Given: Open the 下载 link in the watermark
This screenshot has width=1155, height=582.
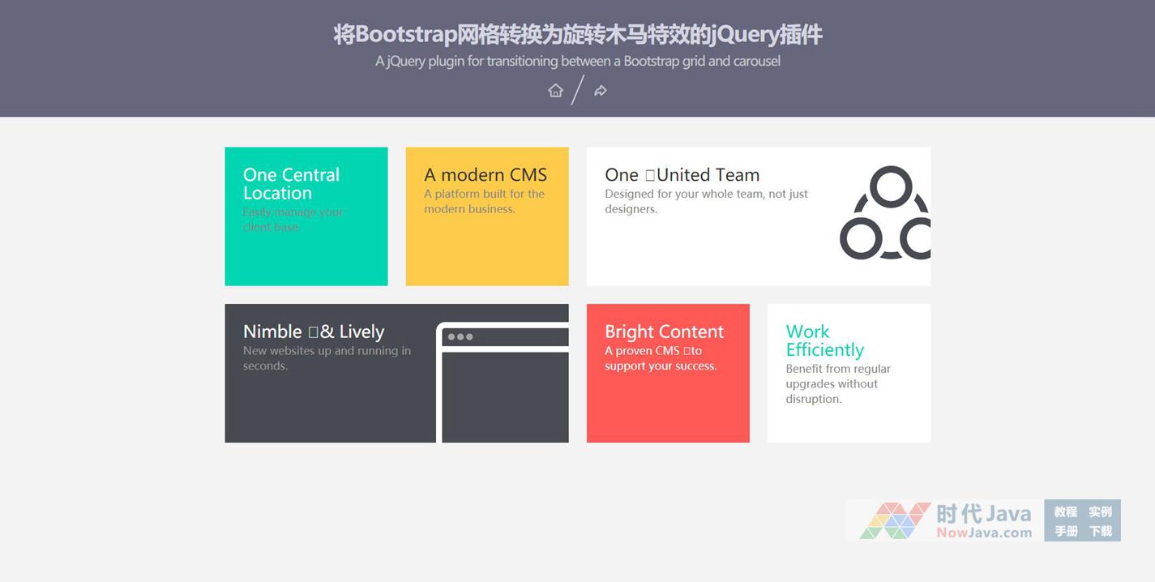Looking at the screenshot, I should click(x=1100, y=531).
